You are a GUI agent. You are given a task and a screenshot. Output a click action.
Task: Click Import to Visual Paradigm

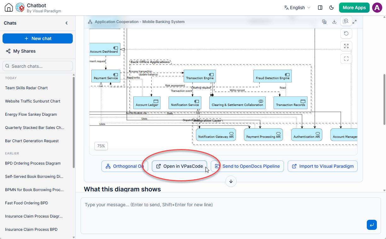323,166
